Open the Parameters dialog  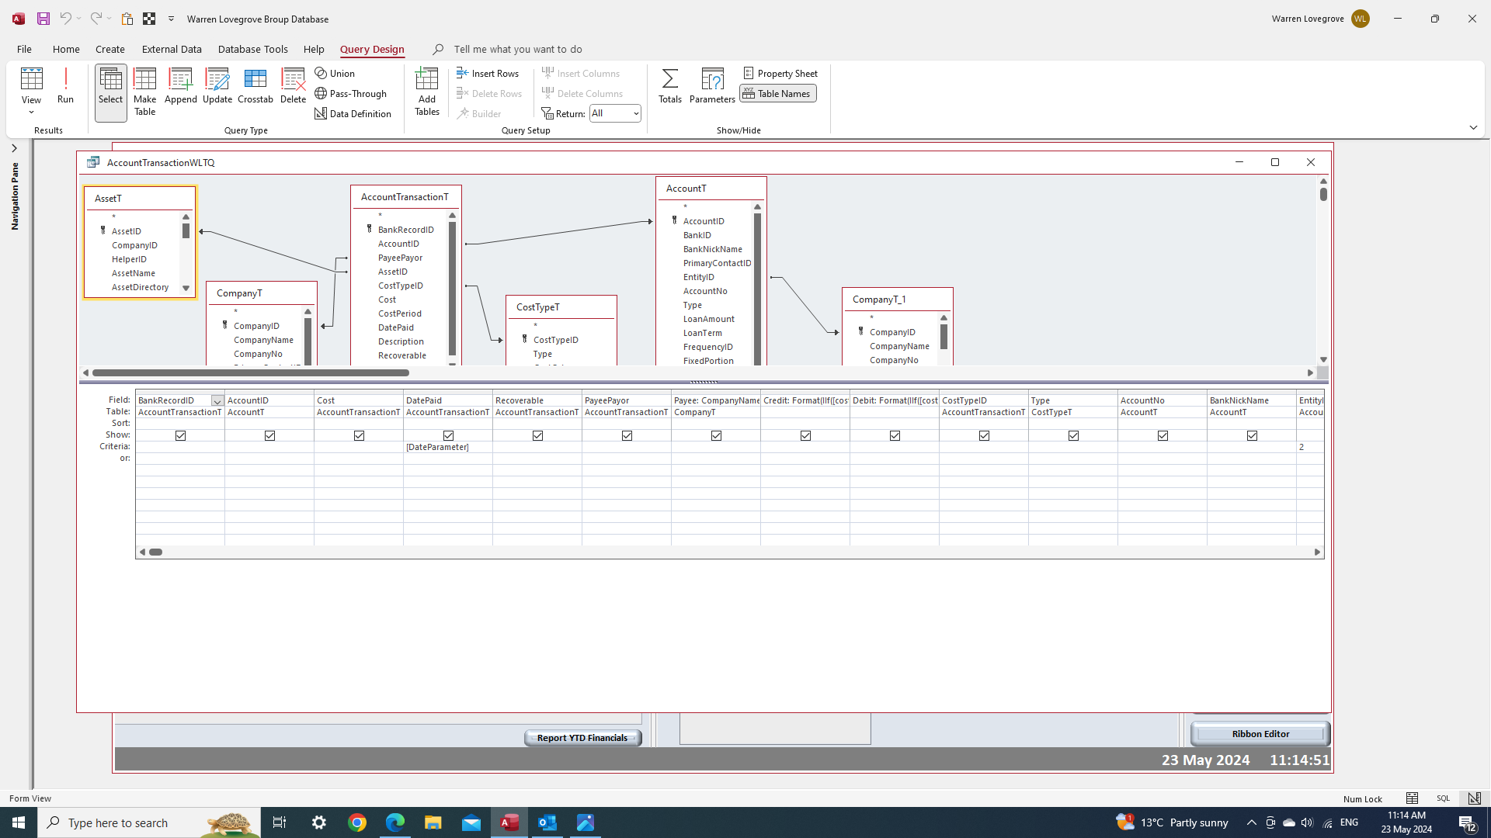pyautogui.click(x=712, y=88)
